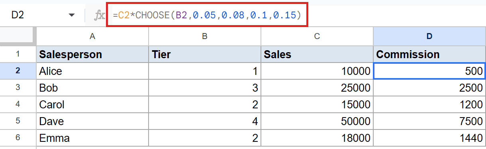
Task: Select the cell containing Bob
Action: coord(92,88)
